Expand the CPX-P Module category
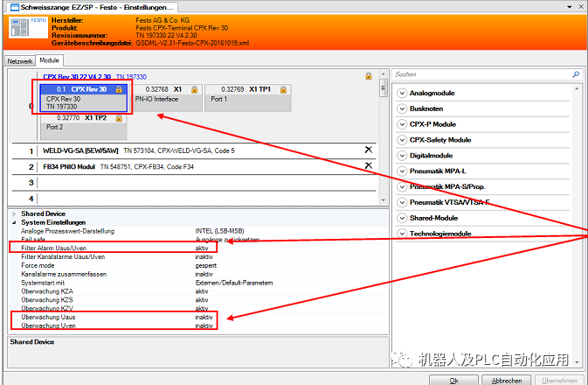The height and width of the screenshot is (385, 588). tap(402, 124)
